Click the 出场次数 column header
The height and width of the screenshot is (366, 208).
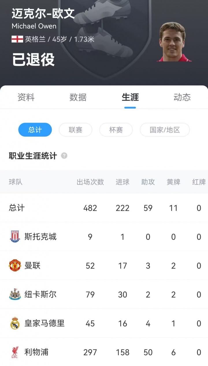click(x=90, y=182)
